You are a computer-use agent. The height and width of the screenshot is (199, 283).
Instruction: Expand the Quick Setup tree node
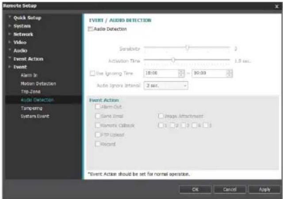(x=10, y=17)
